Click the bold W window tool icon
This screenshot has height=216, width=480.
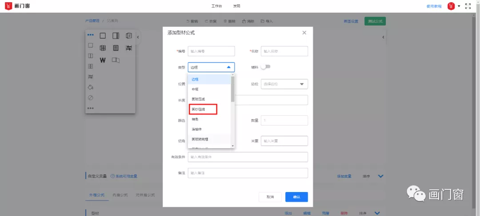coord(103,60)
